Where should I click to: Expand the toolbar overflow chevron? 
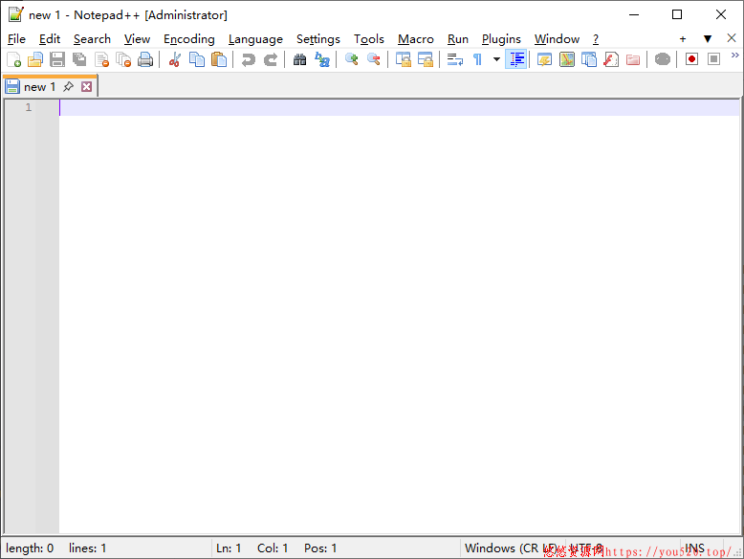click(735, 56)
